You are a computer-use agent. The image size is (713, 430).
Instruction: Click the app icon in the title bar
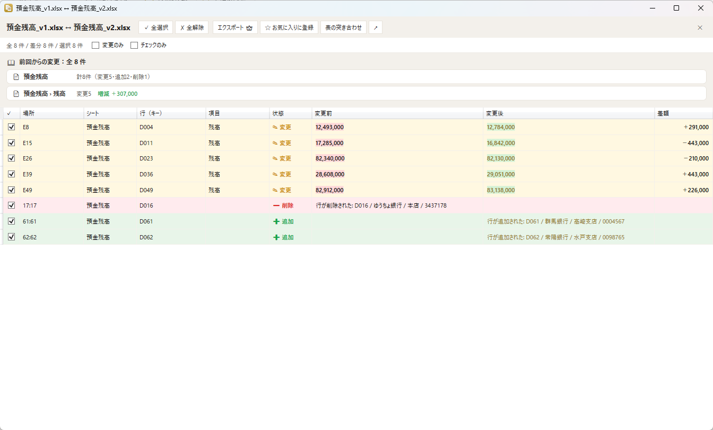[x=8, y=8]
